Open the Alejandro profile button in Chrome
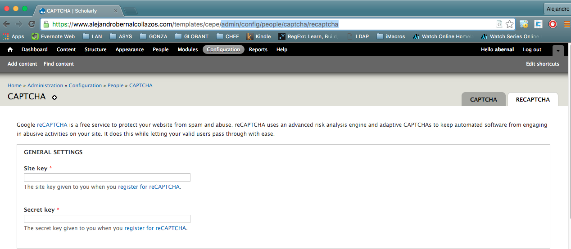This screenshot has height=249, width=571. 557,9
